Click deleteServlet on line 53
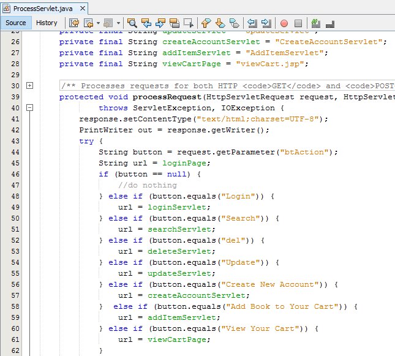The image size is (395, 356). pos(179,251)
